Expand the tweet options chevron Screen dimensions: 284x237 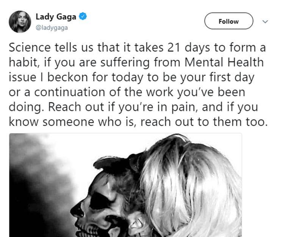coord(265,22)
